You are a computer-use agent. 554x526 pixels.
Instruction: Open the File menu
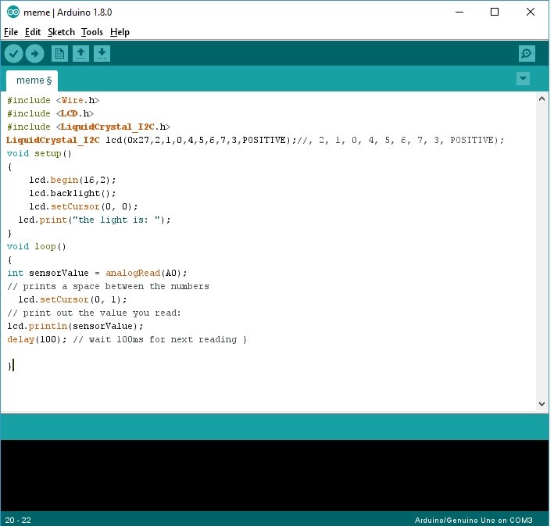tap(11, 32)
